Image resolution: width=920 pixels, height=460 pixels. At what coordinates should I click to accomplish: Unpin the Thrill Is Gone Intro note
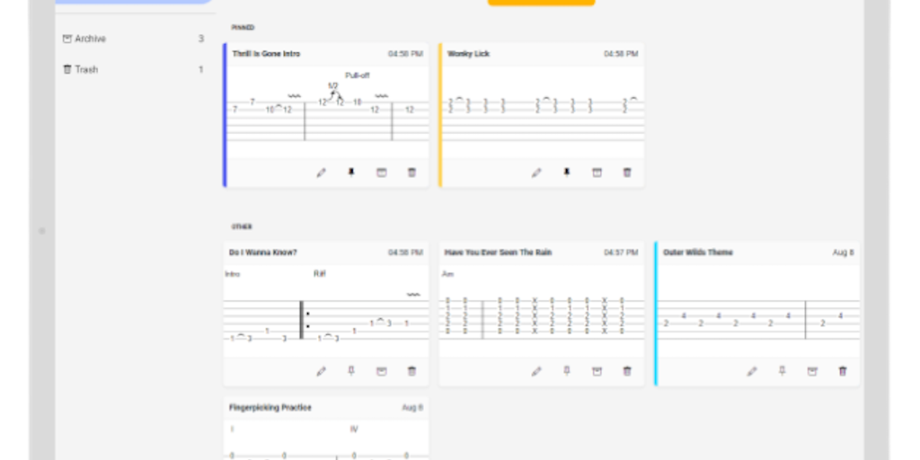click(x=351, y=172)
